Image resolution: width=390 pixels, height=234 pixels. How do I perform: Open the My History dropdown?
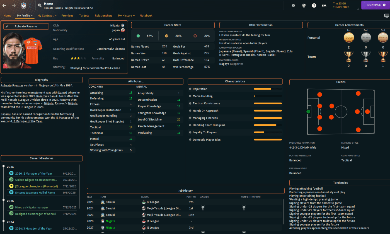pyautogui.click(x=126, y=16)
